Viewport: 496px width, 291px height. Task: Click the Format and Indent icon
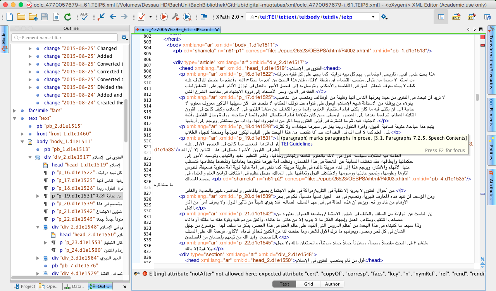tap(204, 17)
